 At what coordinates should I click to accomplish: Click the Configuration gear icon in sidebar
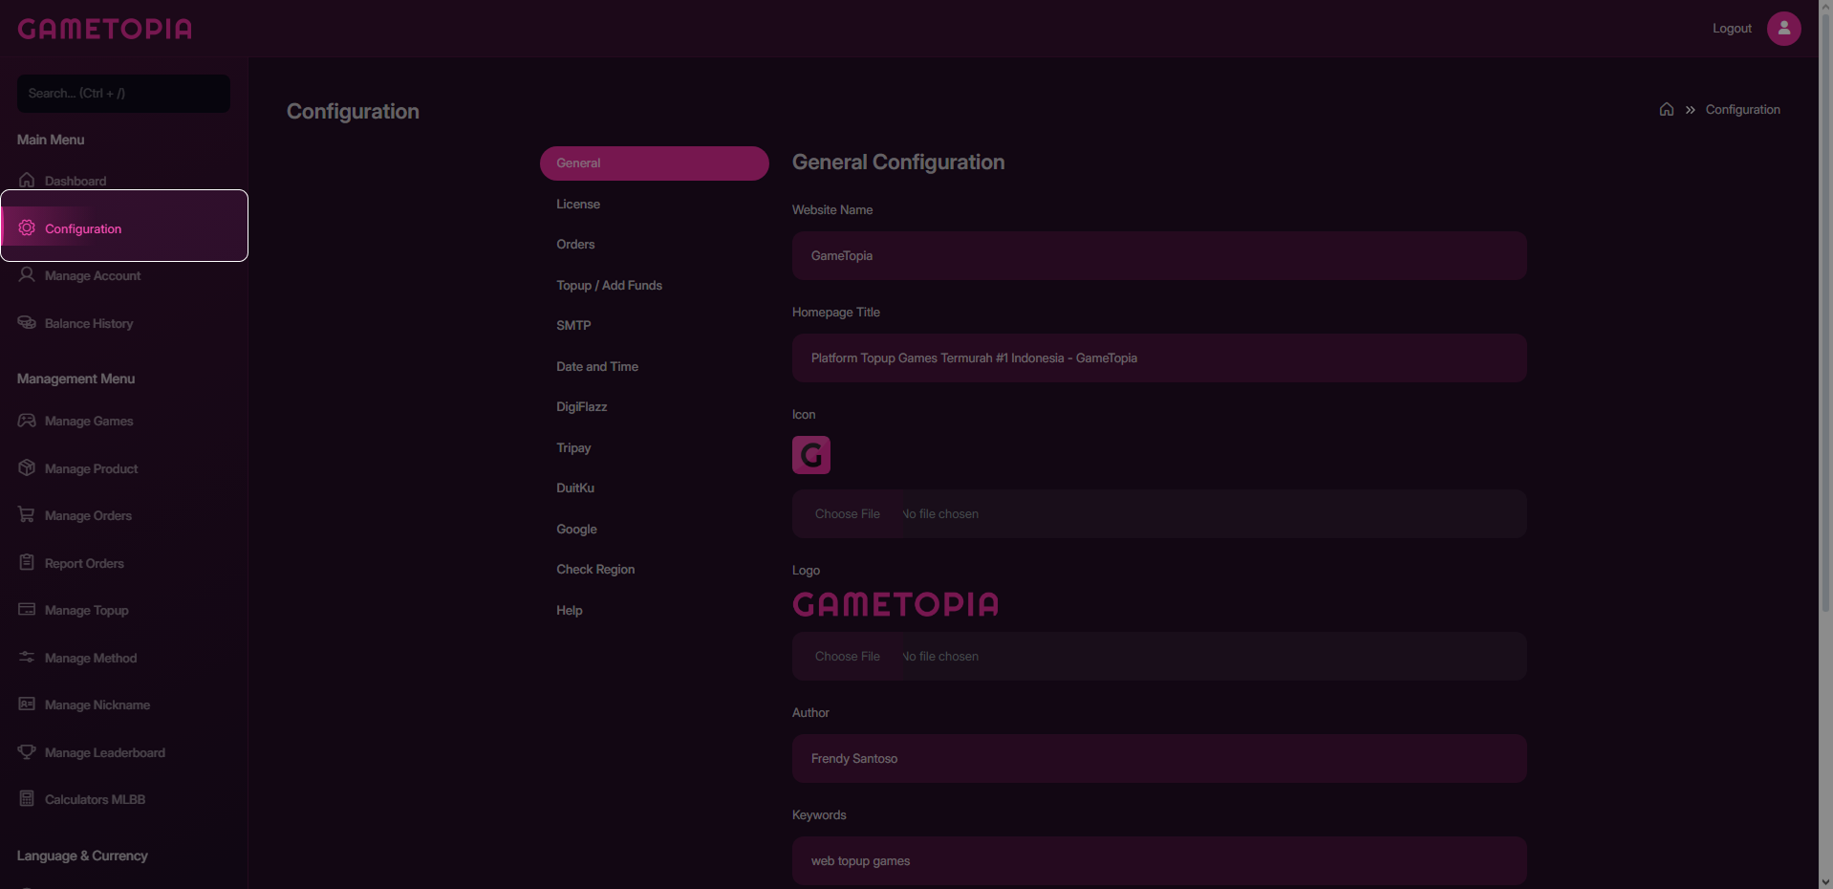pyautogui.click(x=27, y=228)
